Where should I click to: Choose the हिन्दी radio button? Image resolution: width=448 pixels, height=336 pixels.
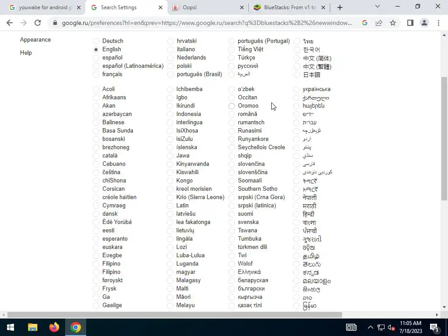[297, 214]
